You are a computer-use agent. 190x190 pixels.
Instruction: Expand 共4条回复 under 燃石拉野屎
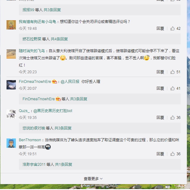click(x=59, y=39)
